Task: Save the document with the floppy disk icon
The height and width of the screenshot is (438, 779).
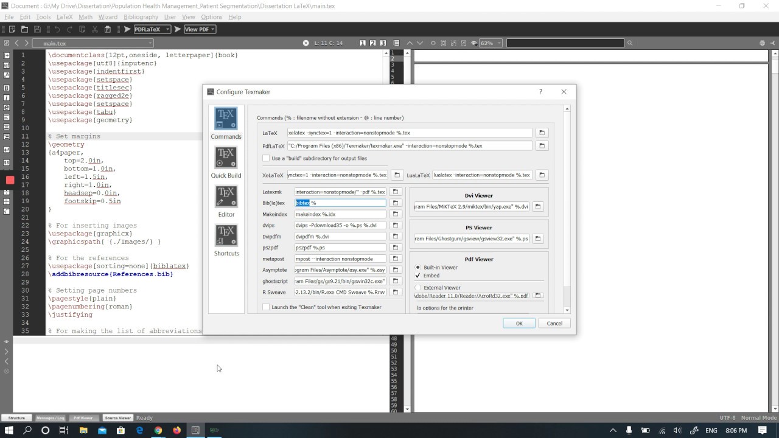Action: tap(37, 29)
